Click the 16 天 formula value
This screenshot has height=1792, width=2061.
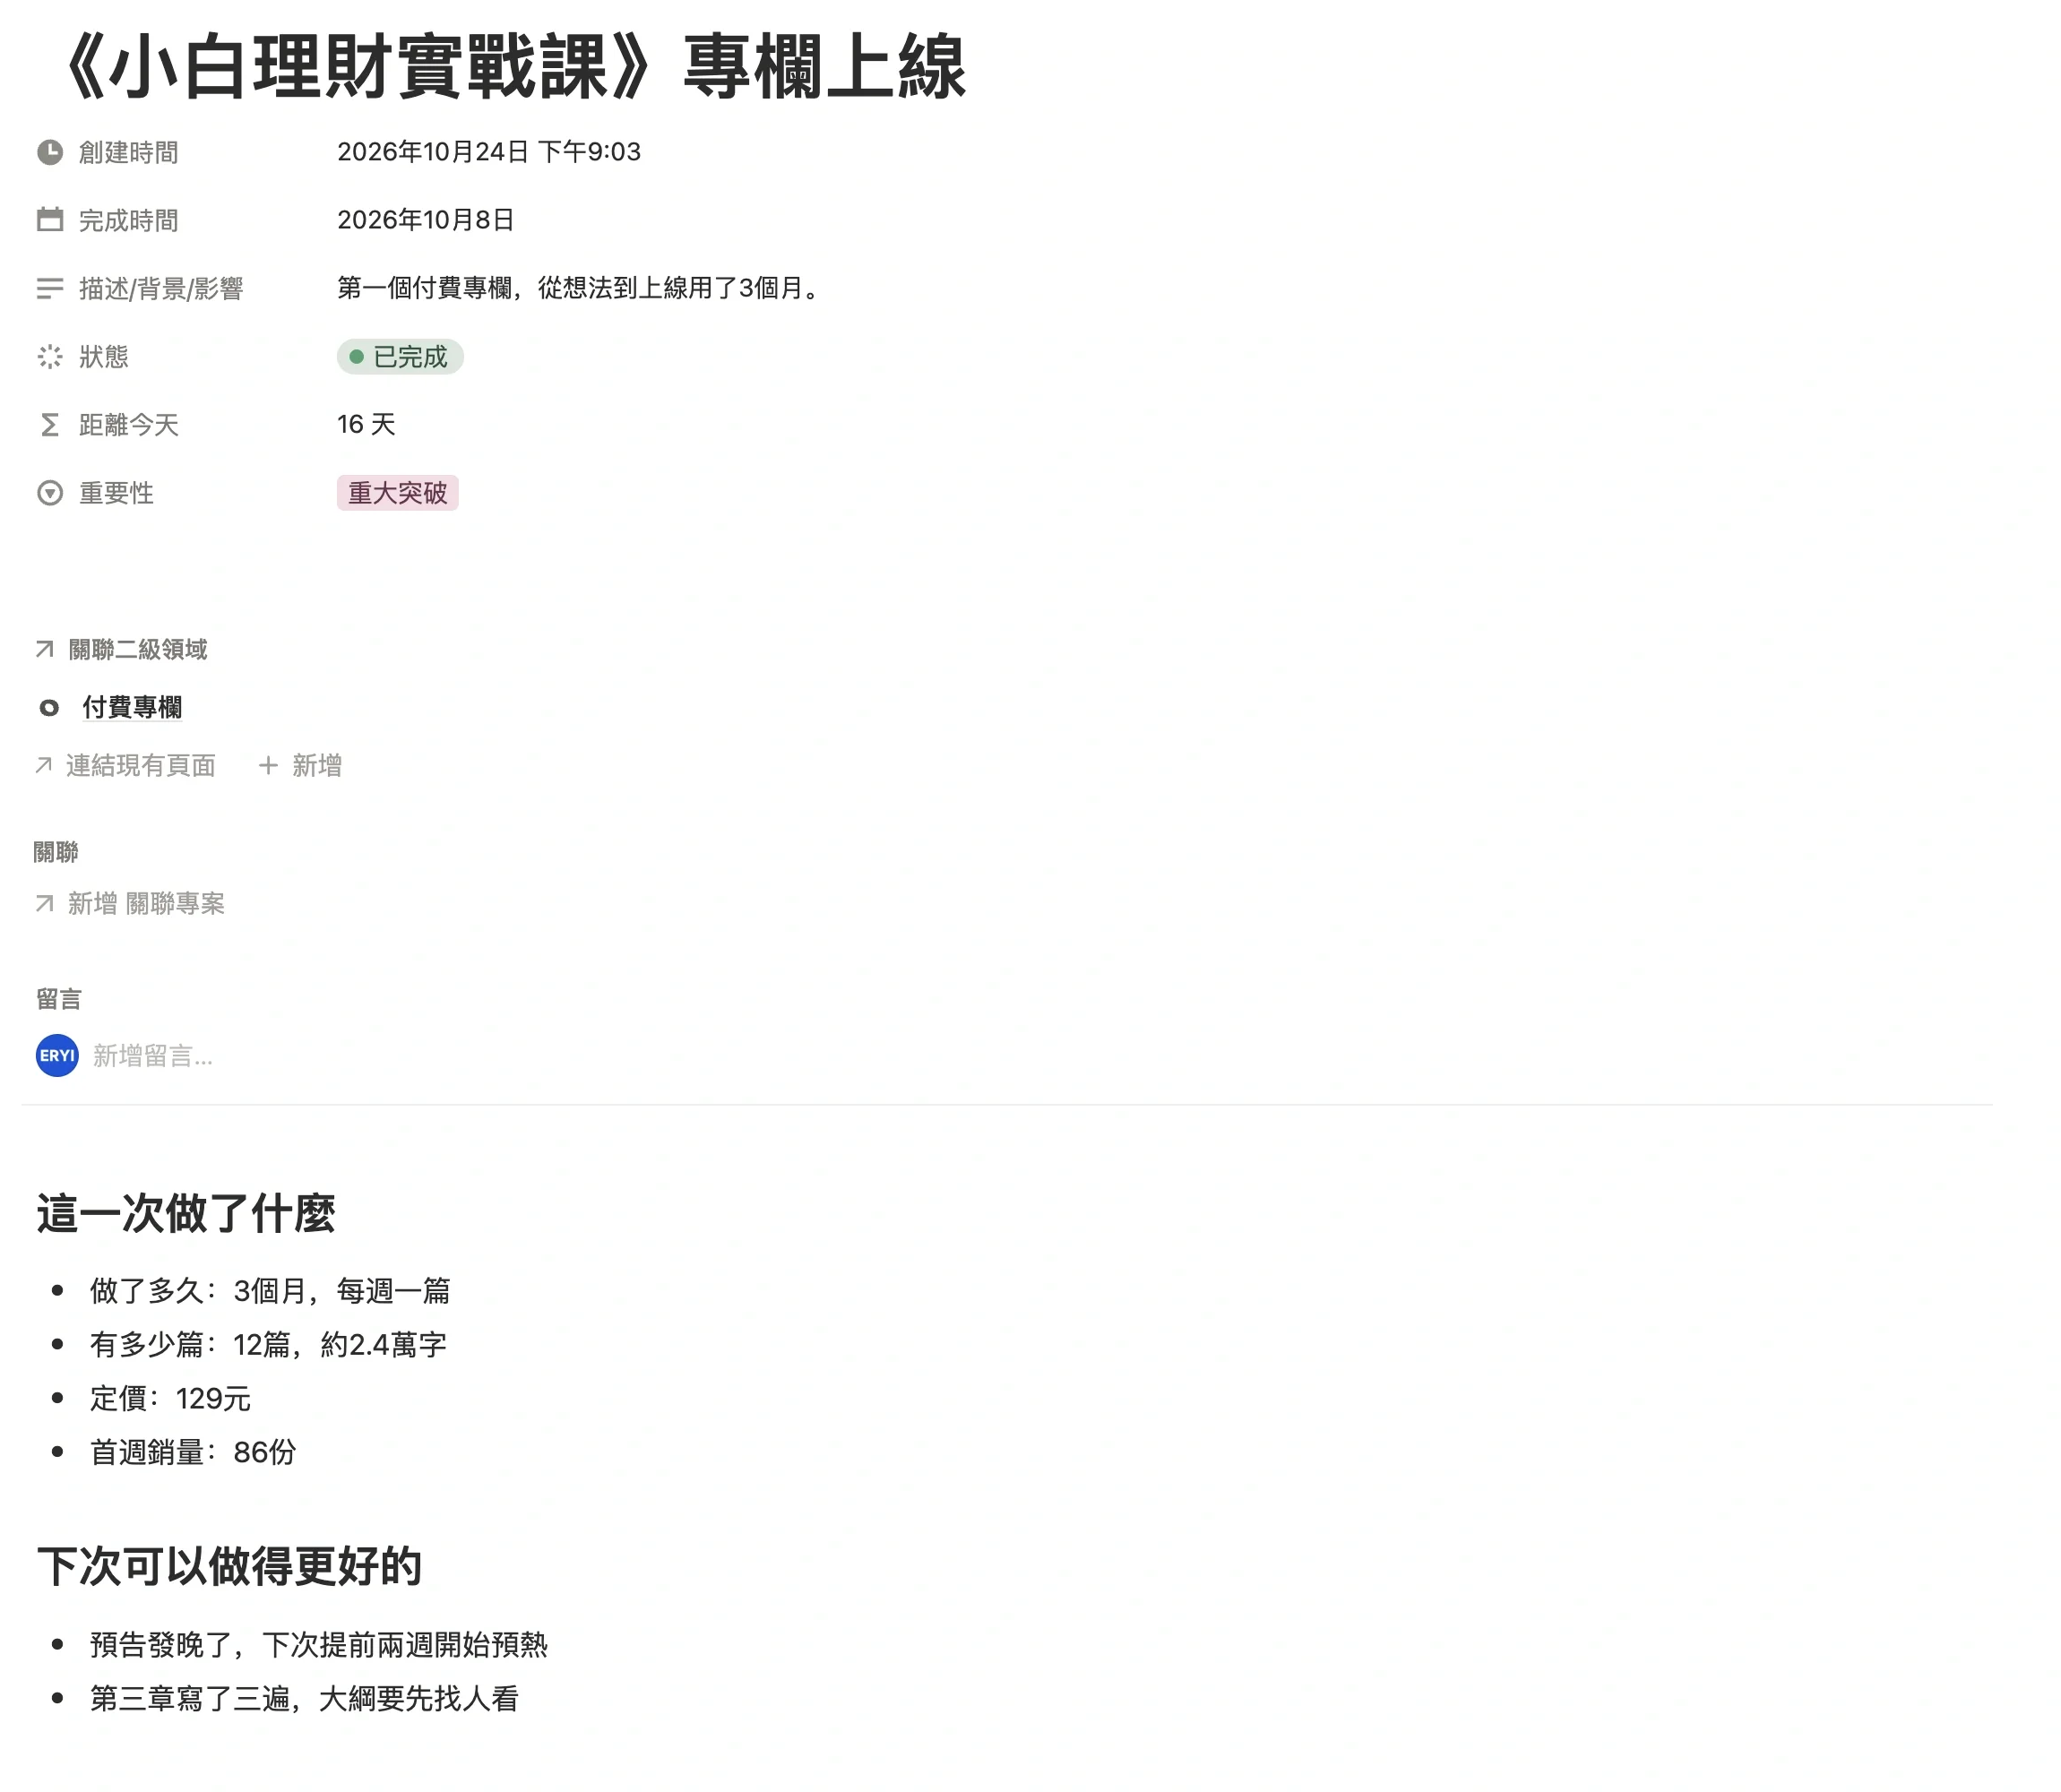tap(366, 425)
